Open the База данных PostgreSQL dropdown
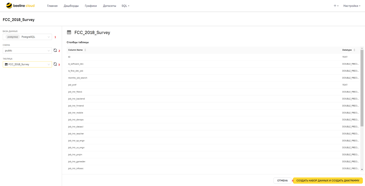The width and height of the screenshot is (365, 186). click(x=27, y=37)
